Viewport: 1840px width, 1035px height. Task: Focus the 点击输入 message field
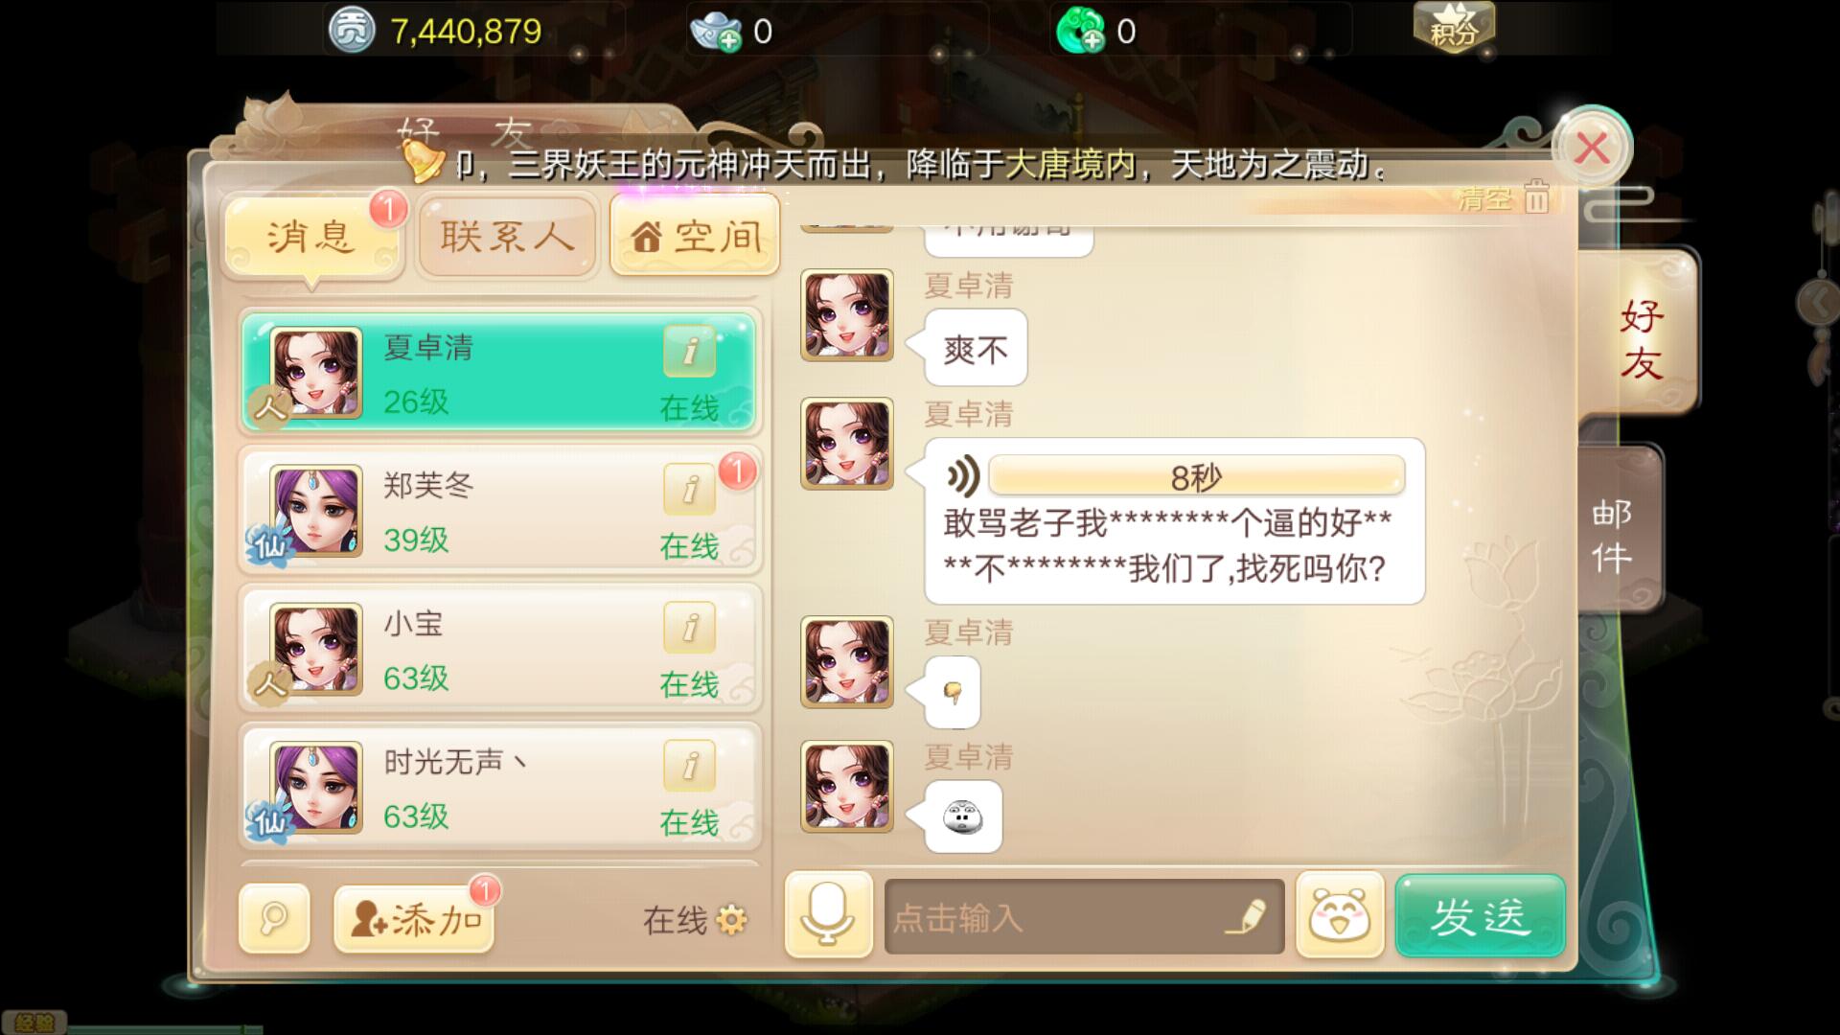(x=1084, y=916)
